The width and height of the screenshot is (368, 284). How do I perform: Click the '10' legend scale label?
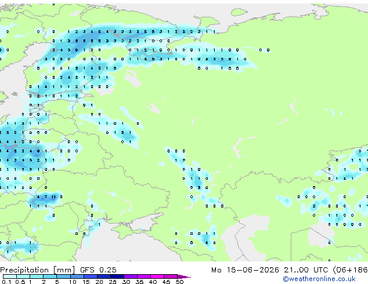pyautogui.click(x=73, y=282)
